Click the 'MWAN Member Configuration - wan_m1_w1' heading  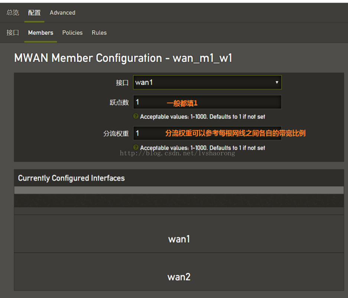(x=123, y=58)
